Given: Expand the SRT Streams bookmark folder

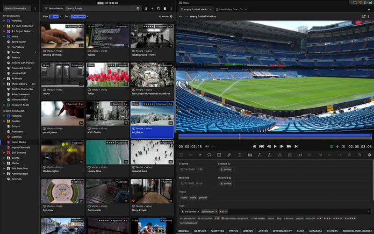Looking at the screenshot, I should coord(4,152).
